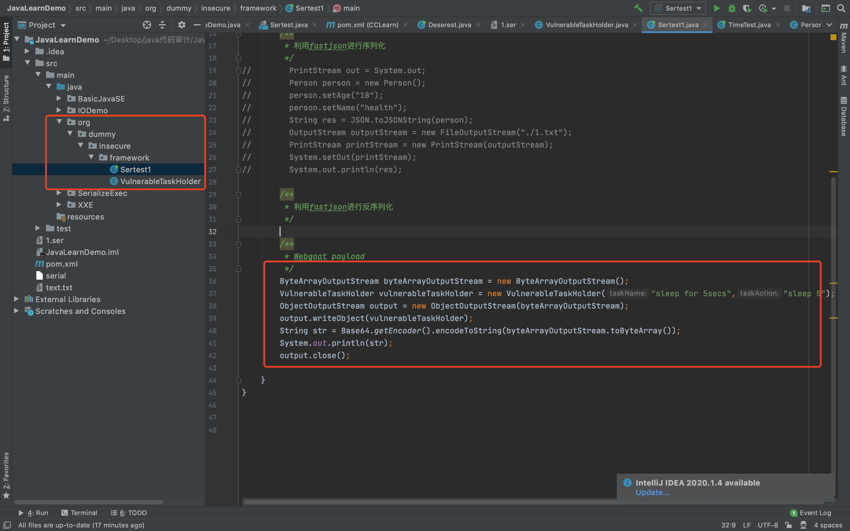
Task: Open Search Everywhere magnifier icon
Action: tap(841, 9)
